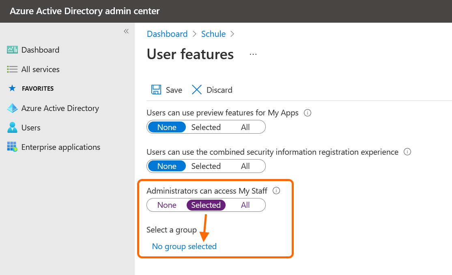The height and width of the screenshot is (275, 452).
Task: Click the All services list icon
Action: (x=12, y=69)
